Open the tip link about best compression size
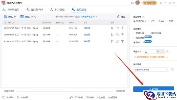This screenshot has height=100, width=177. [152, 57]
